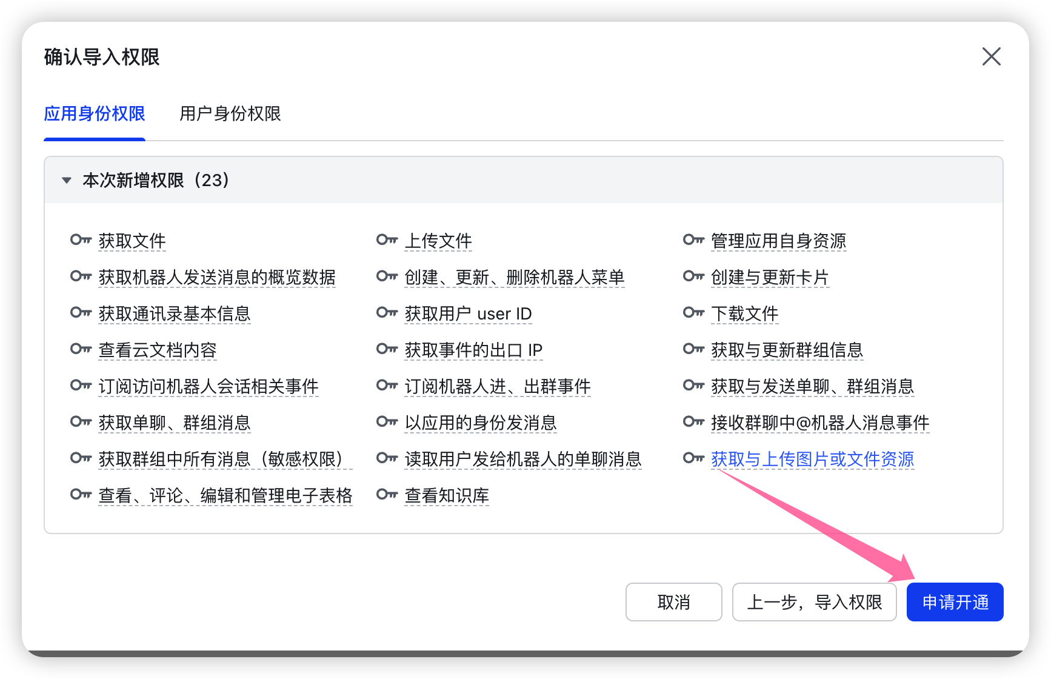This screenshot has width=1051, height=679.
Task: Click key icon next to 管理应用自身资源
Action: coord(693,240)
